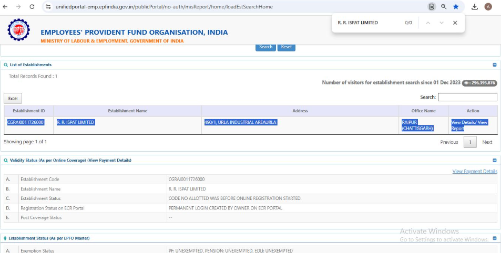Sort by Establishment ID column header
This screenshot has width=501, height=253.
[29, 111]
